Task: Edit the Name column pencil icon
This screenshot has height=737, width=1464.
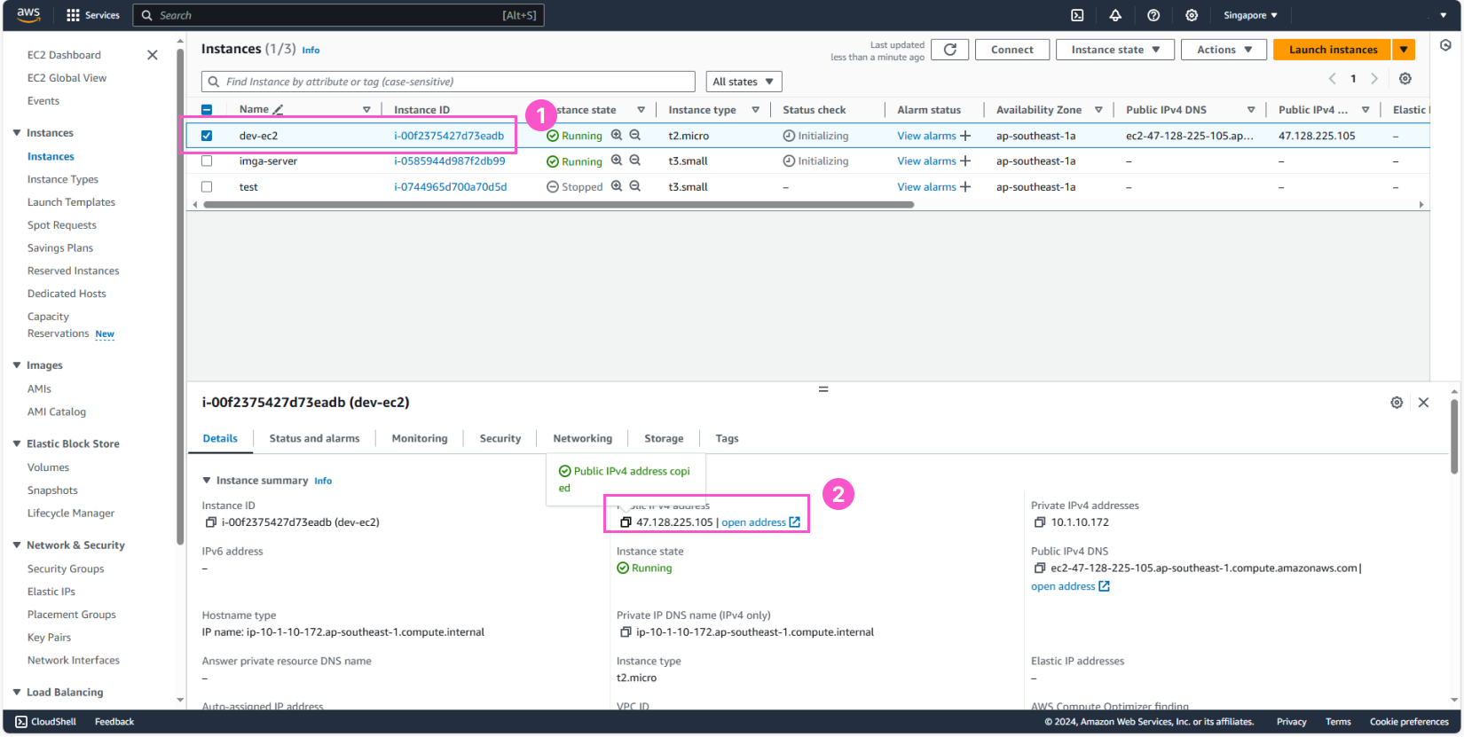Action: click(278, 110)
